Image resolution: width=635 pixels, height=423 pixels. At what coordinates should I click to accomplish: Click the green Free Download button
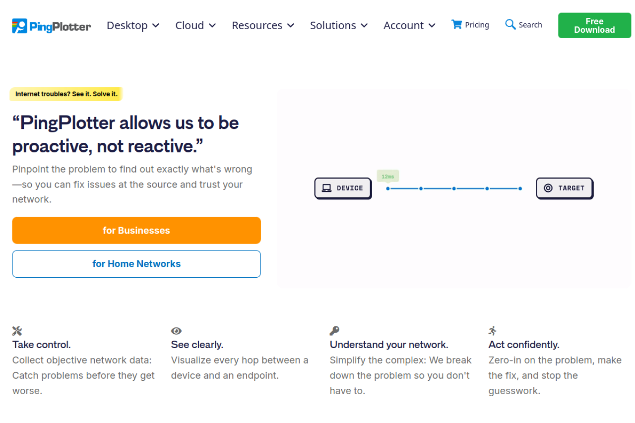594,25
